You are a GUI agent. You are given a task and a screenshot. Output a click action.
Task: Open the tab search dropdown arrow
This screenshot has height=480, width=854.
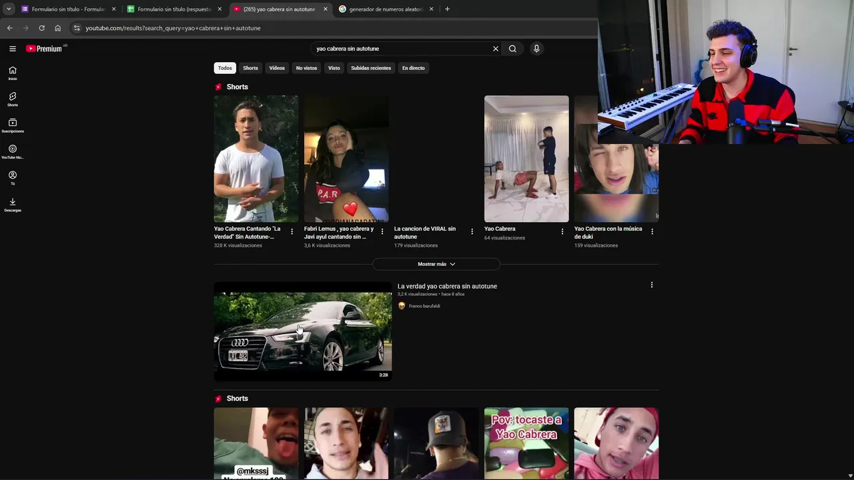[9, 9]
